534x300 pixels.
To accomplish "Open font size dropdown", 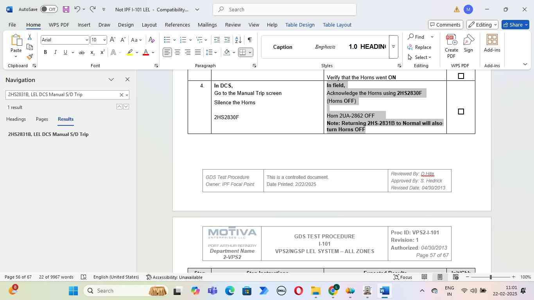I will point(104,40).
